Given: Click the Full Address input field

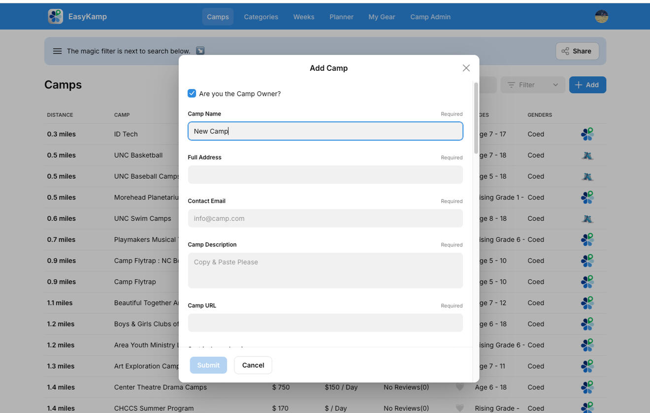Looking at the screenshot, I should coord(325,175).
